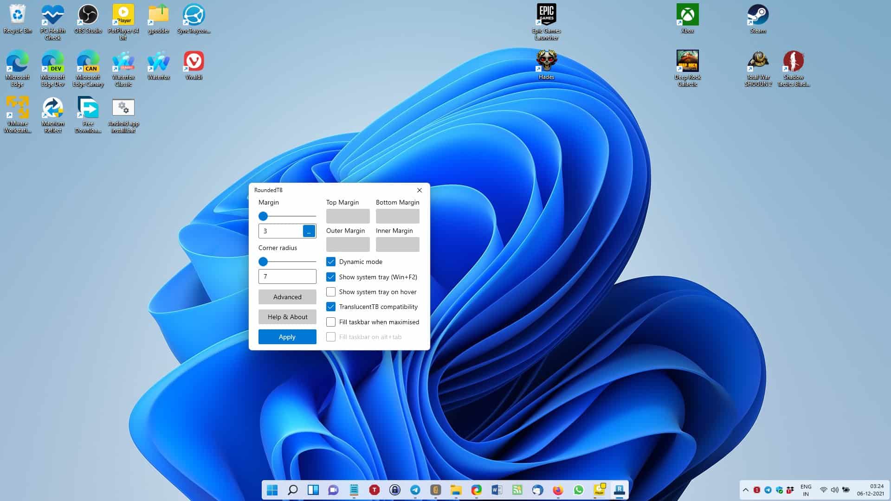891x501 pixels.
Task: Click the Apply button in RoundedTB
Action: pos(287,337)
